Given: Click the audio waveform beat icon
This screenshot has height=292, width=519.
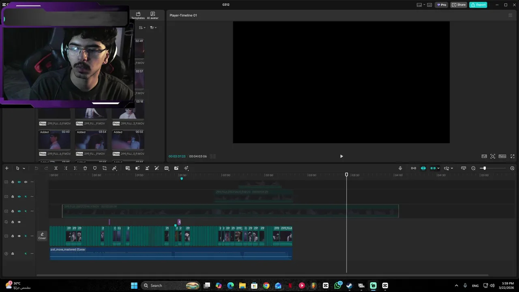Looking at the screenshot, I should coord(187,168).
